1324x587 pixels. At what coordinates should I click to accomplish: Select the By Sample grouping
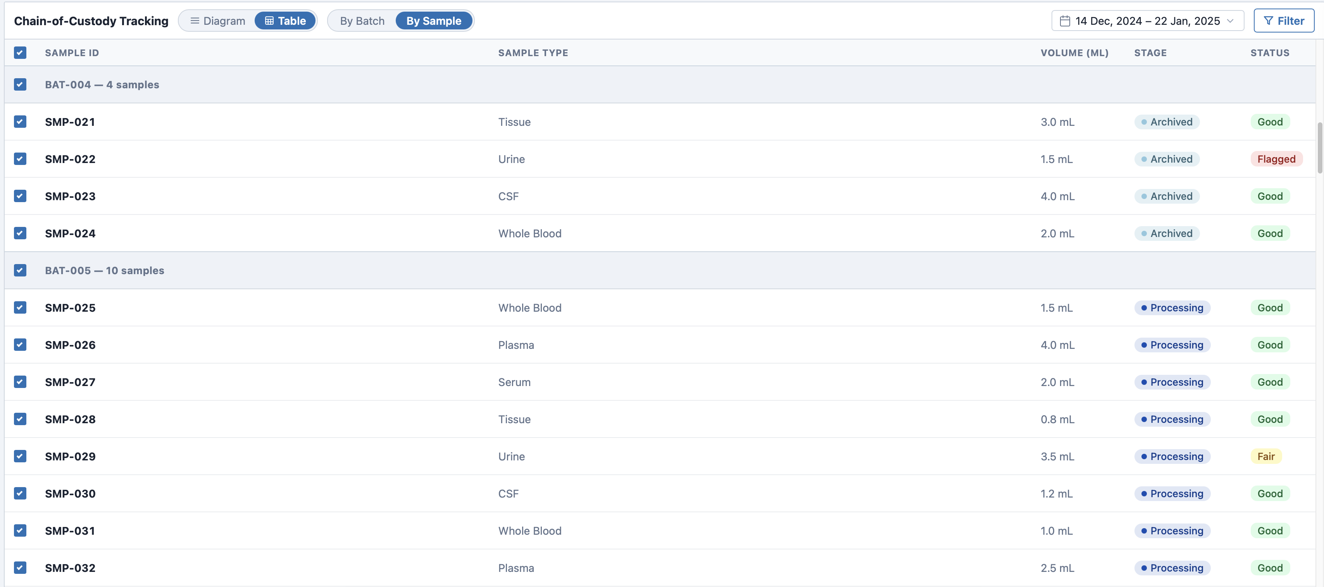[x=434, y=21]
